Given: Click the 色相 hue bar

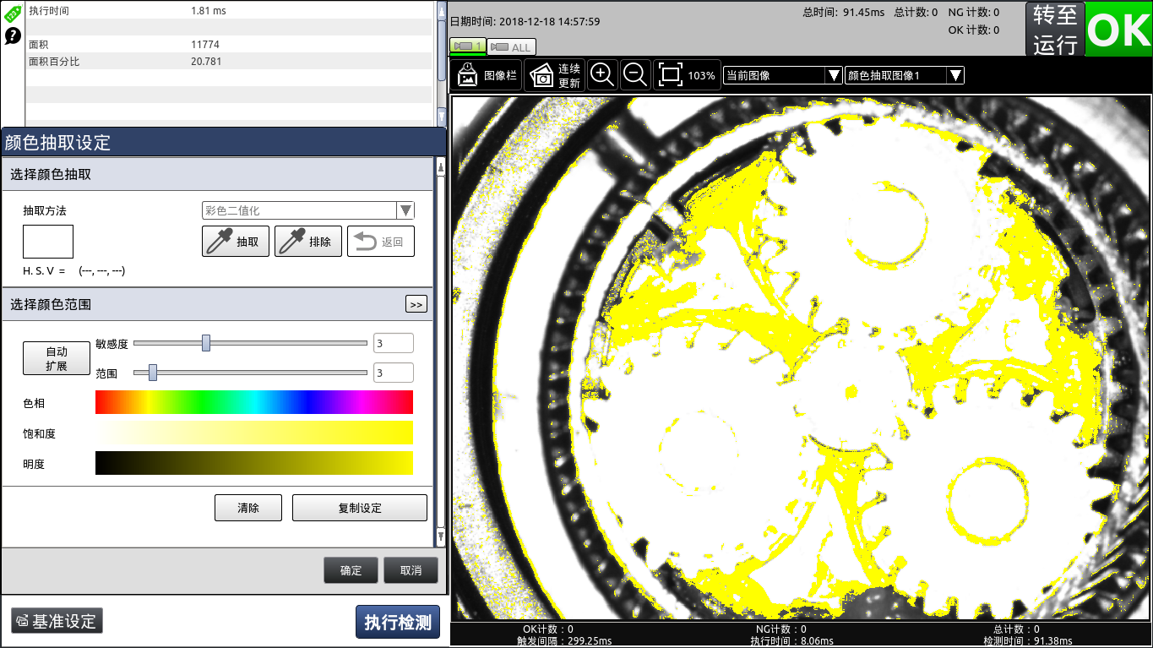Looking at the screenshot, I should click(254, 402).
